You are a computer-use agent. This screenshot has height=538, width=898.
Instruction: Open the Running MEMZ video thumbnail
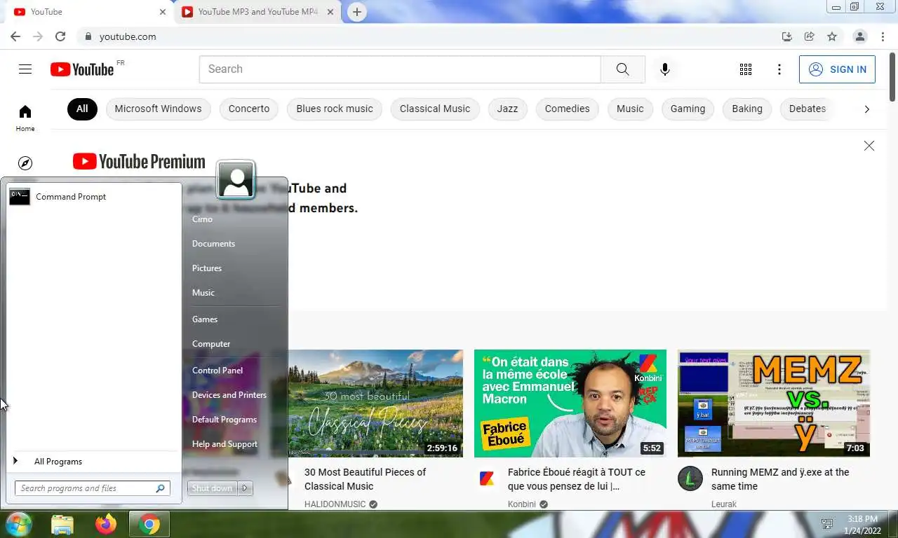tap(774, 403)
